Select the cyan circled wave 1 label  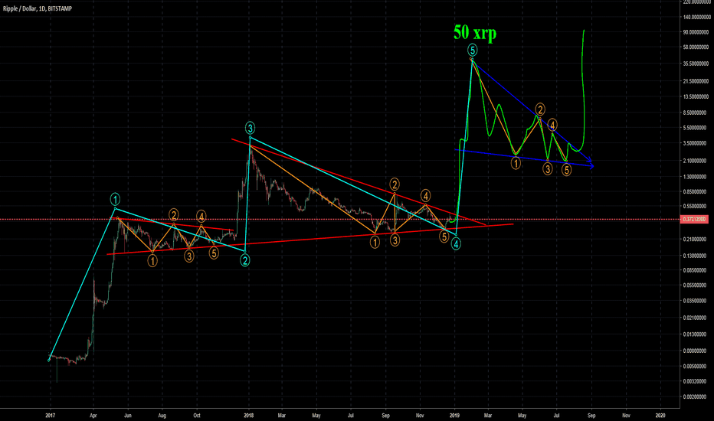[x=115, y=199]
